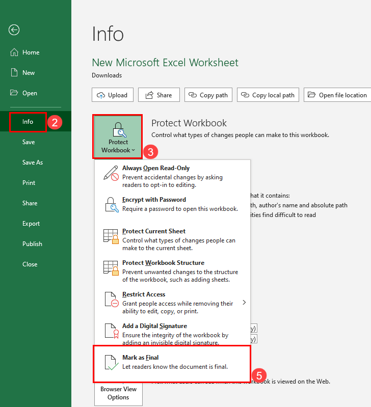
Task: Select Mark as Final menu entry
Action: (x=172, y=364)
